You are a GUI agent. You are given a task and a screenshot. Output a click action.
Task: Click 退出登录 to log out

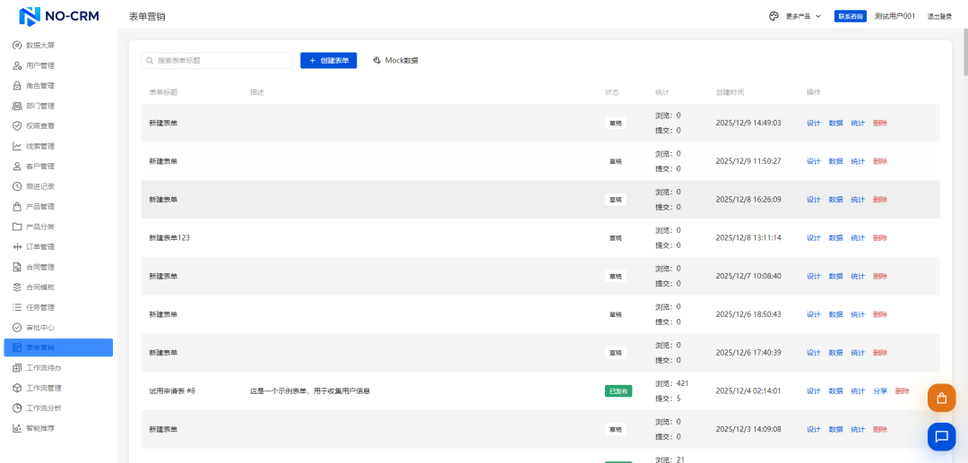(939, 16)
